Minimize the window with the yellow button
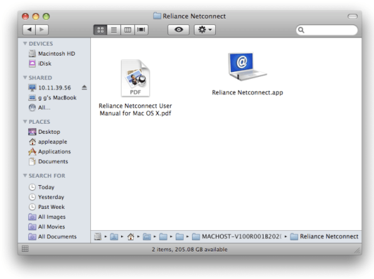Screen dimensions: 374x279 point(36,16)
